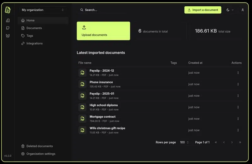This screenshot has width=252, height=164.
Task: Click the PDF icon for Payslip - 2024-12
Action: [83, 73]
